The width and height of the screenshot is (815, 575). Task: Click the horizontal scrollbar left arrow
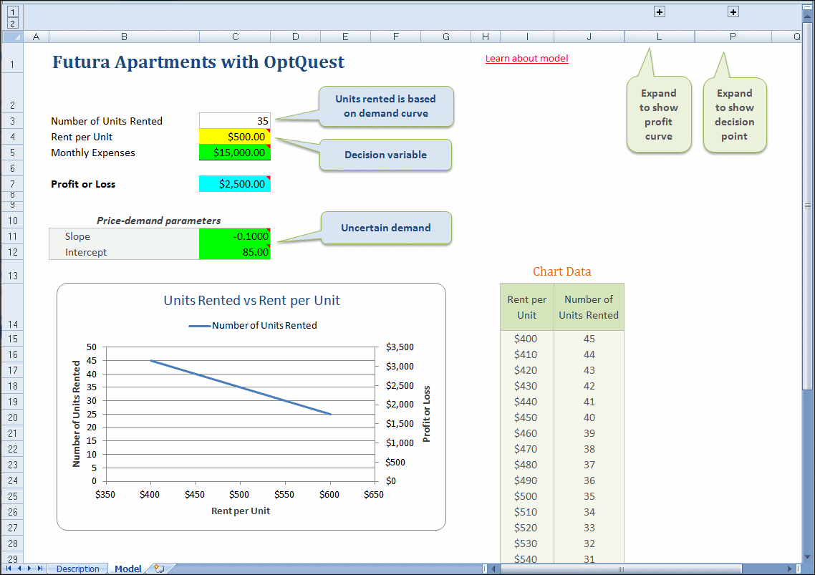(x=493, y=569)
